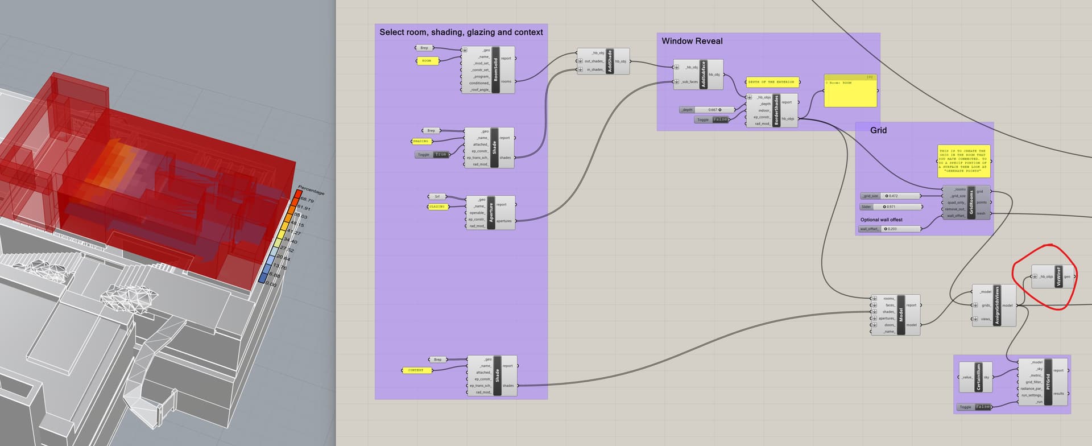Select the Brep parameter wired to RoomSolid
This screenshot has width=1092, height=446.
pyautogui.click(x=424, y=48)
